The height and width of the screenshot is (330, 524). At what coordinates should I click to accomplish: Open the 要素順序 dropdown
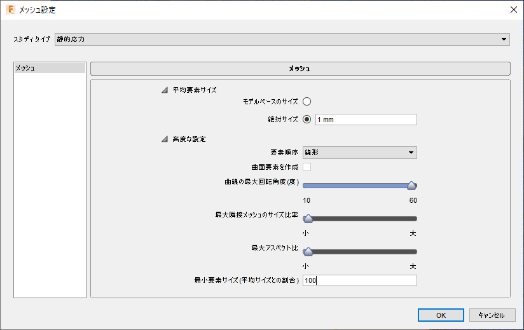tap(359, 153)
